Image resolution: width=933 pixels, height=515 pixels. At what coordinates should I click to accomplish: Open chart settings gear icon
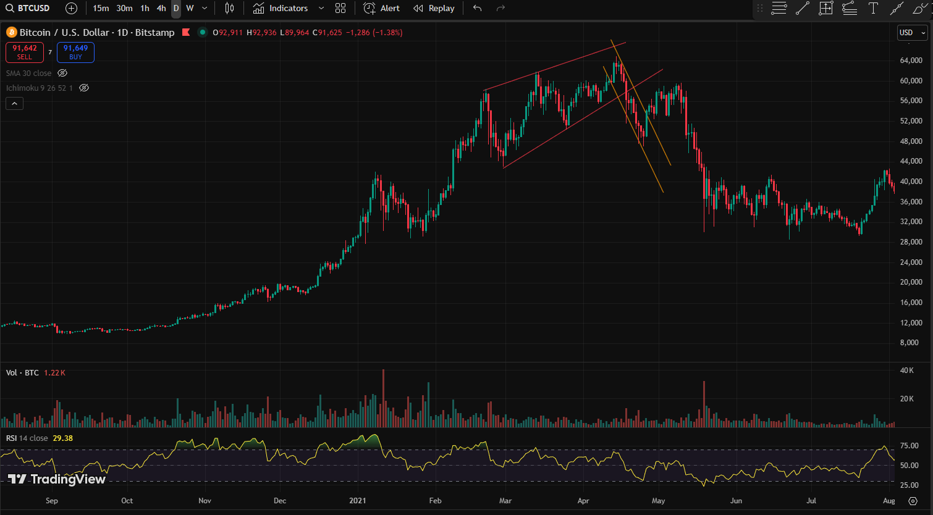coord(913,501)
